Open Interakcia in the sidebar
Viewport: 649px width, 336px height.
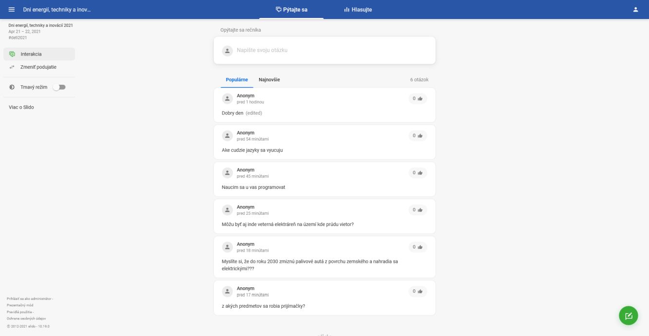31,54
